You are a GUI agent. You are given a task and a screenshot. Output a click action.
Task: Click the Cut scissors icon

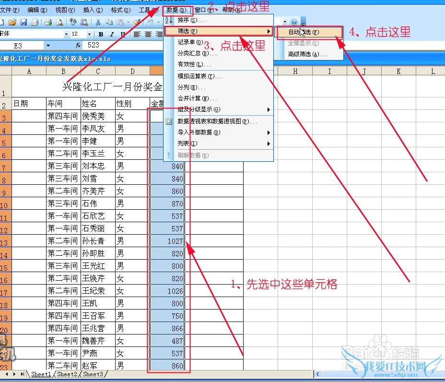tap(98, 22)
